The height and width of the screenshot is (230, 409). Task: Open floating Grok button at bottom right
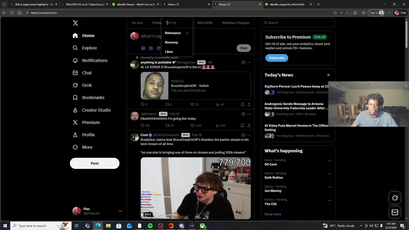point(395,198)
